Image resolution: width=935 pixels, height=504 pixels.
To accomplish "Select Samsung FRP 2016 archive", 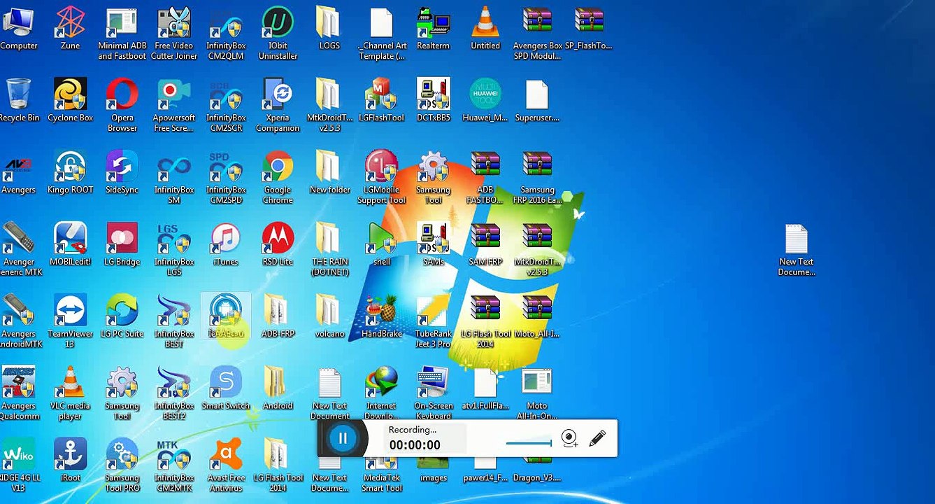I will pyautogui.click(x=537, y=177).
